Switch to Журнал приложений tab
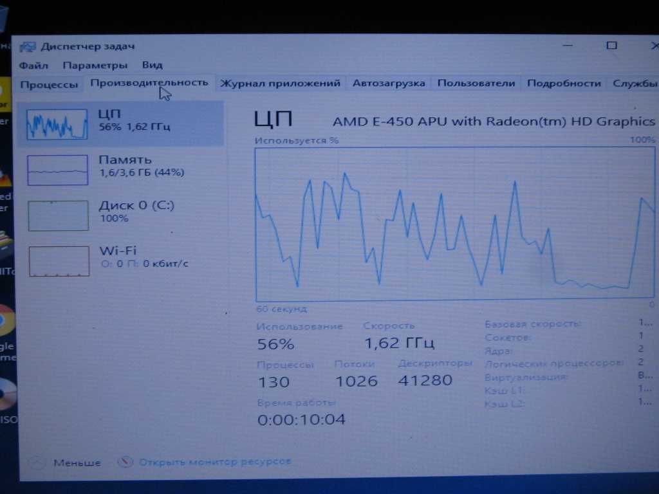This screenshot has height=494, width=659. point(281,83)
